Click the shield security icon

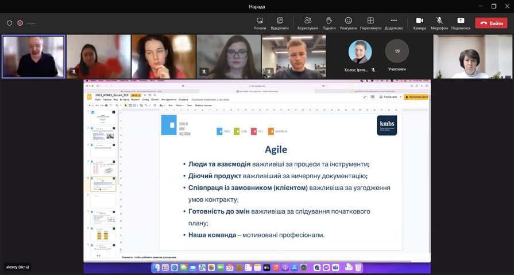[x=9, y=23]
